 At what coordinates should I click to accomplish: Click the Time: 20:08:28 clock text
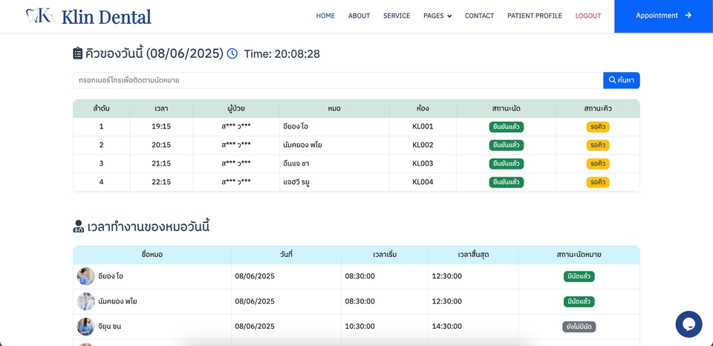282,54
